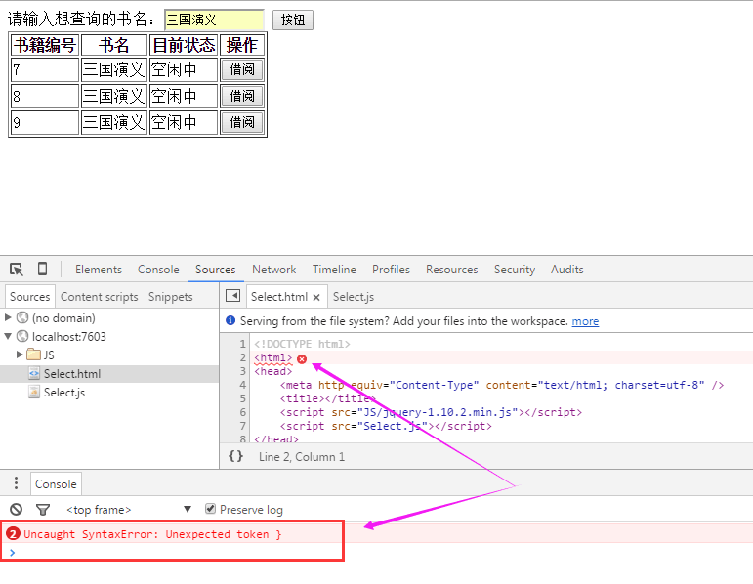Select the inspect element cursor icon
Image resolution: width=753 pixels, height=584 pixels.
click(x=17, y=270)
